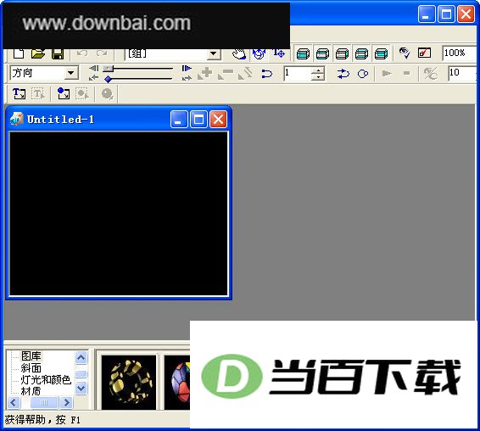Go to previous frame on timeline
The height and width of the screenshot is (431, 480).
tap(93, 69)
